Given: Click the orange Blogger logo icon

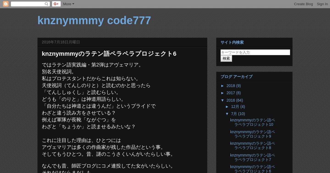Looking at the screenshot, I should 6,4.
